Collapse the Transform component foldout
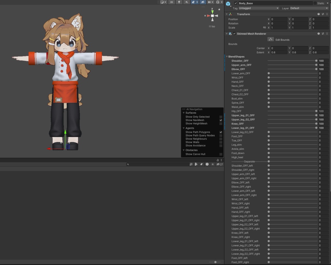 click(227, 14)
